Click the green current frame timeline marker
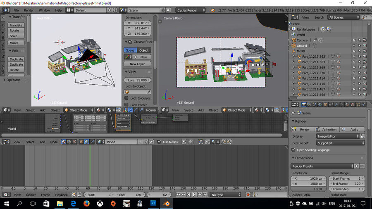Screen dimensions: 372x209 coord(90,166)
